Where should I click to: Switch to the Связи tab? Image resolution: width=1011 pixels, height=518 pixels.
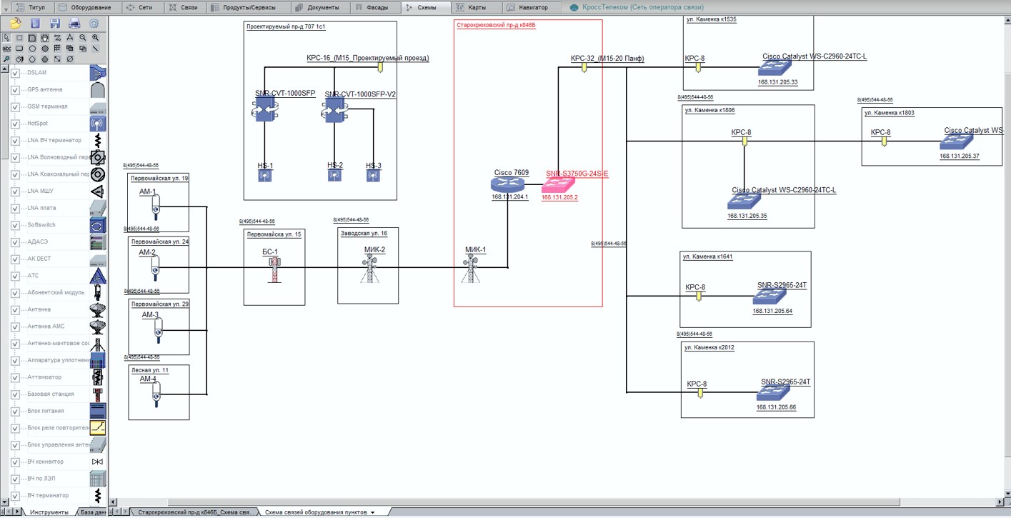(184, 7)
